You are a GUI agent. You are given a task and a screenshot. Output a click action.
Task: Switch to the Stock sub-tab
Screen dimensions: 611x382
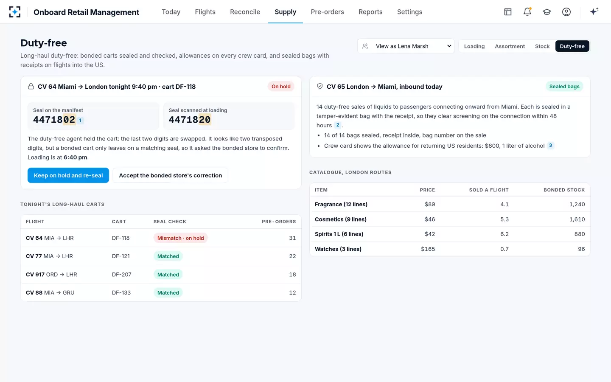click(x=542, y=46)
